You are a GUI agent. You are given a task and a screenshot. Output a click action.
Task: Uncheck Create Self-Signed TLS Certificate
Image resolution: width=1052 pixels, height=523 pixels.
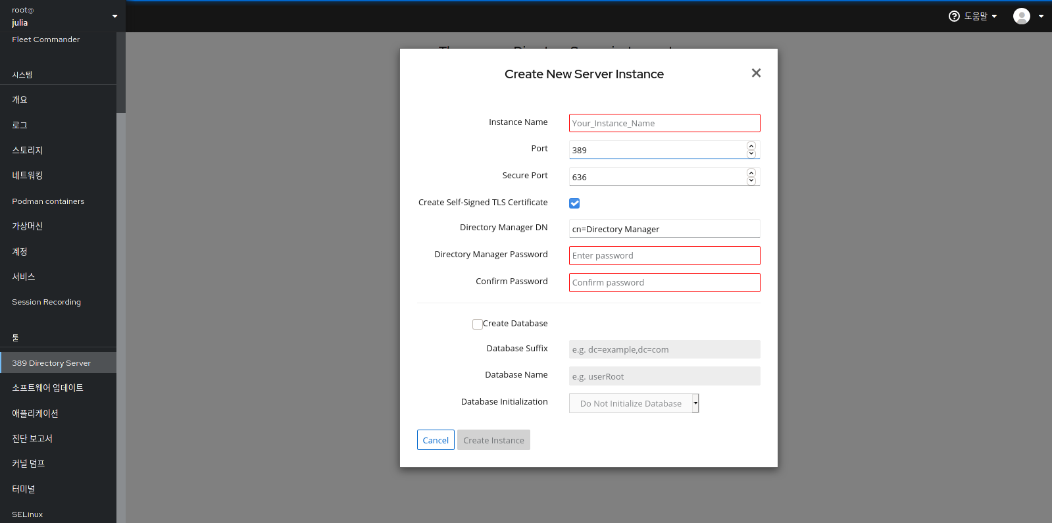(x=574, y=203)
